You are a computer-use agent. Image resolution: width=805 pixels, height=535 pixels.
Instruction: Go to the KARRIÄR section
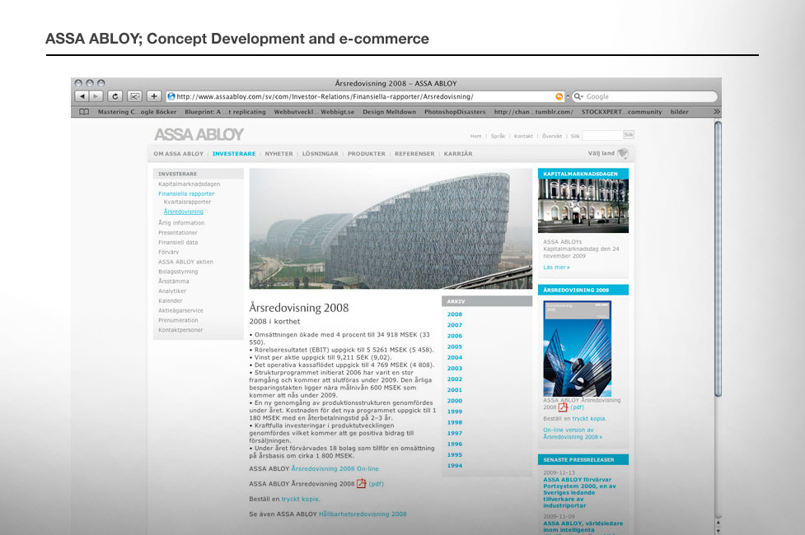[458, 154]
